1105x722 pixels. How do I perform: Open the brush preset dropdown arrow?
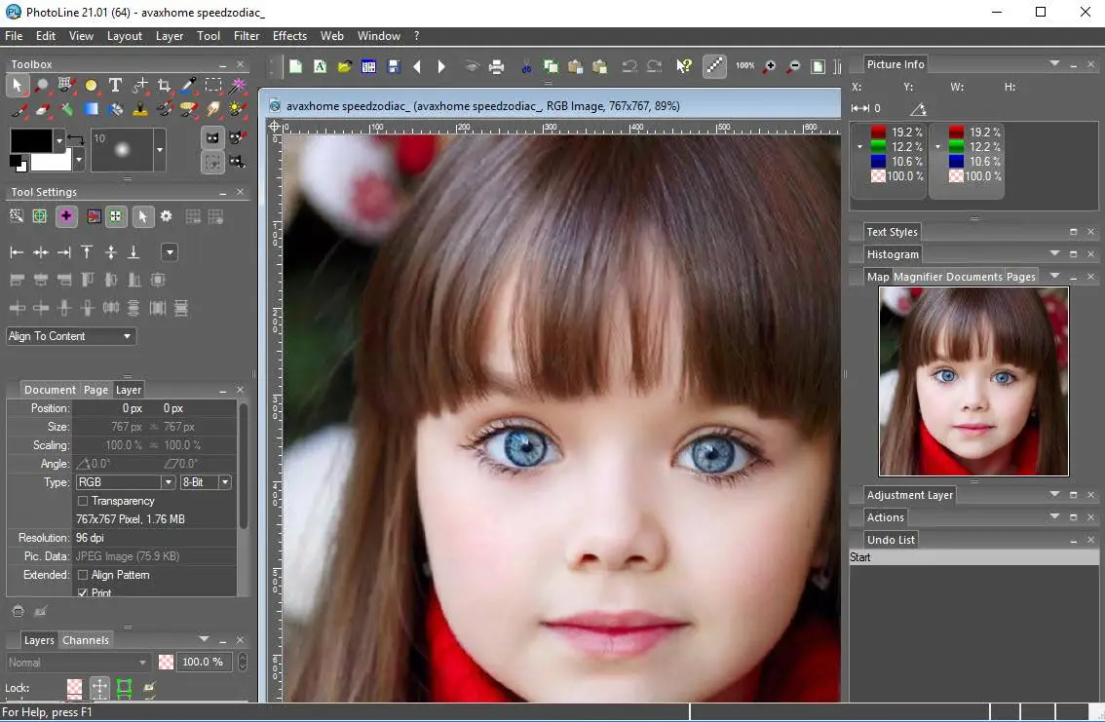click(159, 149)
